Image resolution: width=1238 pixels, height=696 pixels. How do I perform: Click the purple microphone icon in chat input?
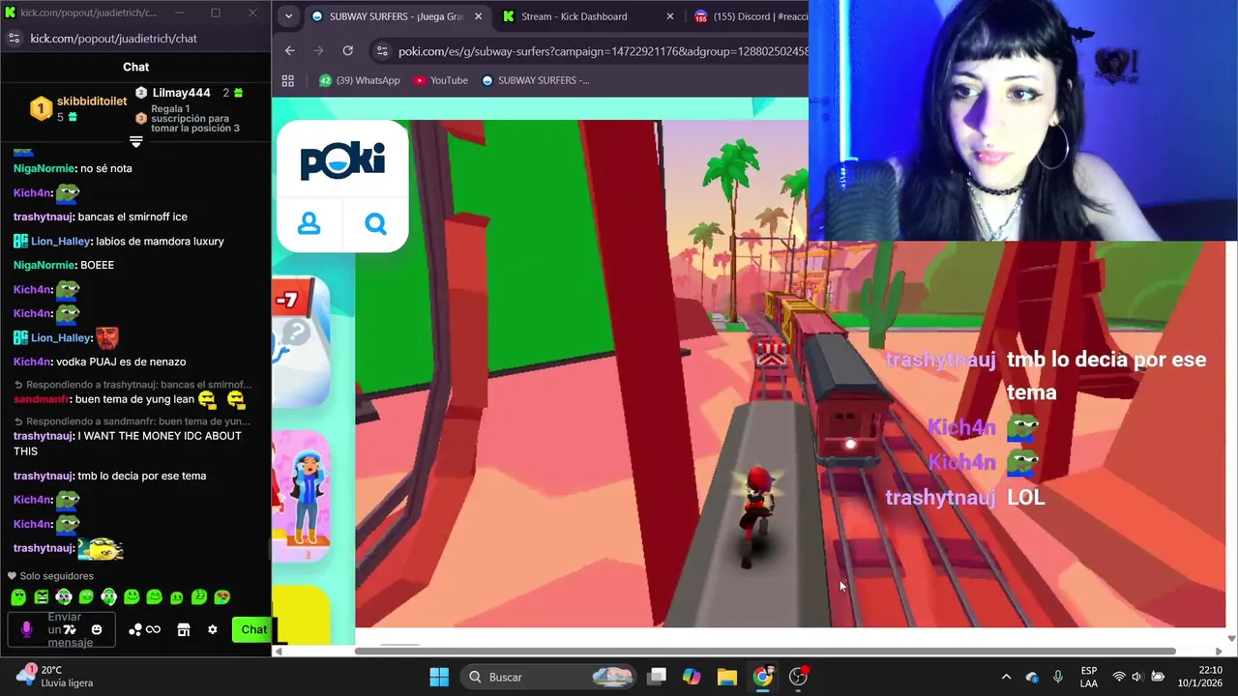tap(26, 629)
